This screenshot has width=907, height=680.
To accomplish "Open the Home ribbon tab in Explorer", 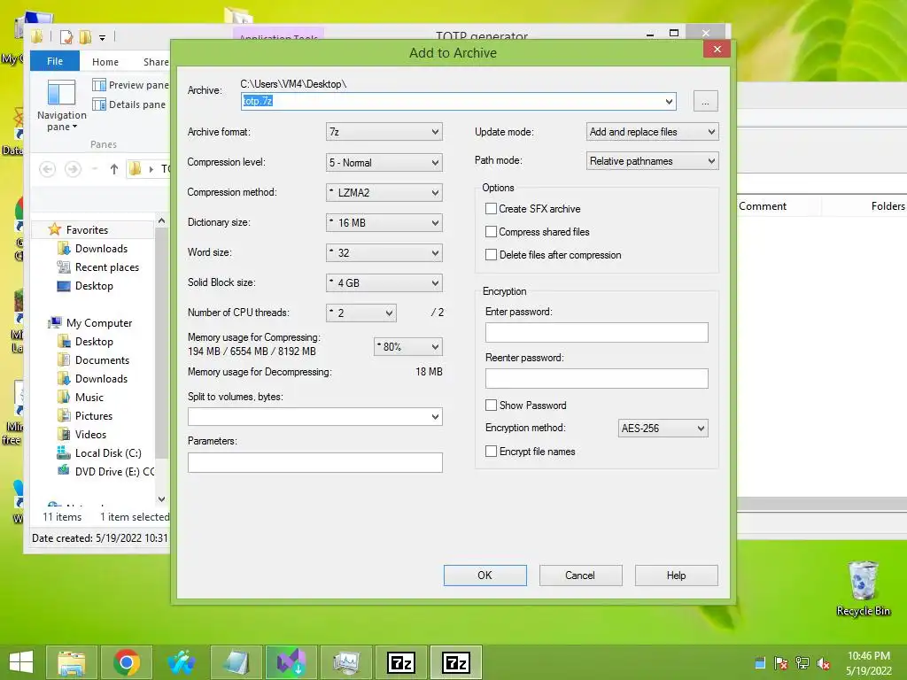I will coord(105,62).
